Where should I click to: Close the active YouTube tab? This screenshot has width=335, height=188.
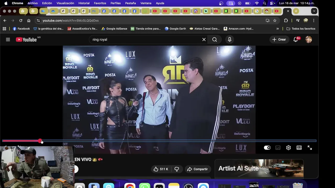pos(288,11)
